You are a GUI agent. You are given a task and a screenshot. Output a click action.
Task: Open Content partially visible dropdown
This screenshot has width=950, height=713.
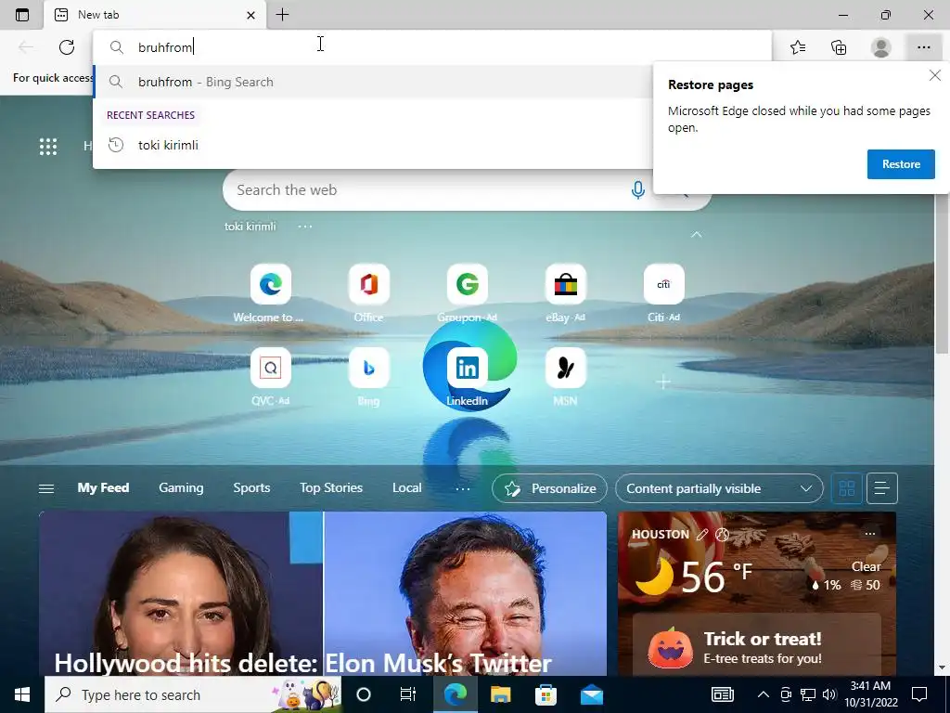719,488
